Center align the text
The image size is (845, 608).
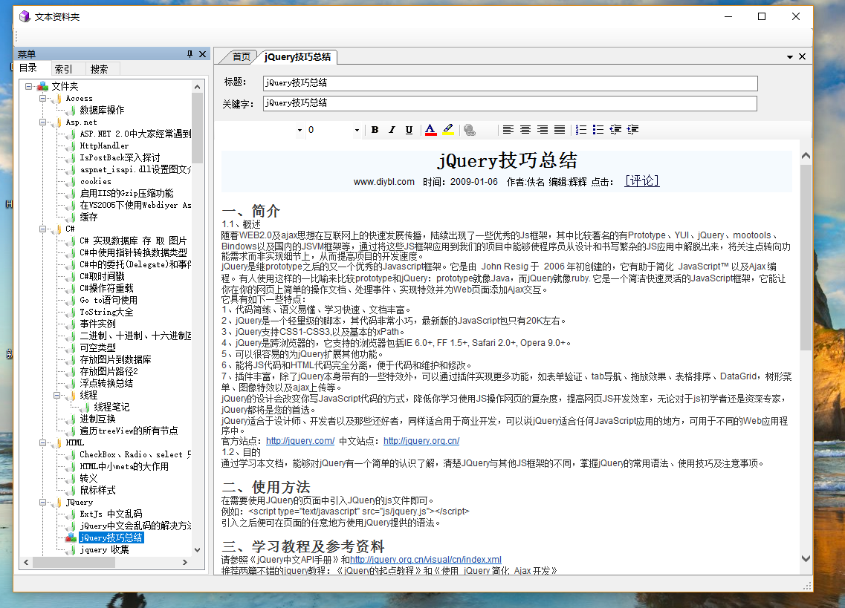[x=525, y=130]
